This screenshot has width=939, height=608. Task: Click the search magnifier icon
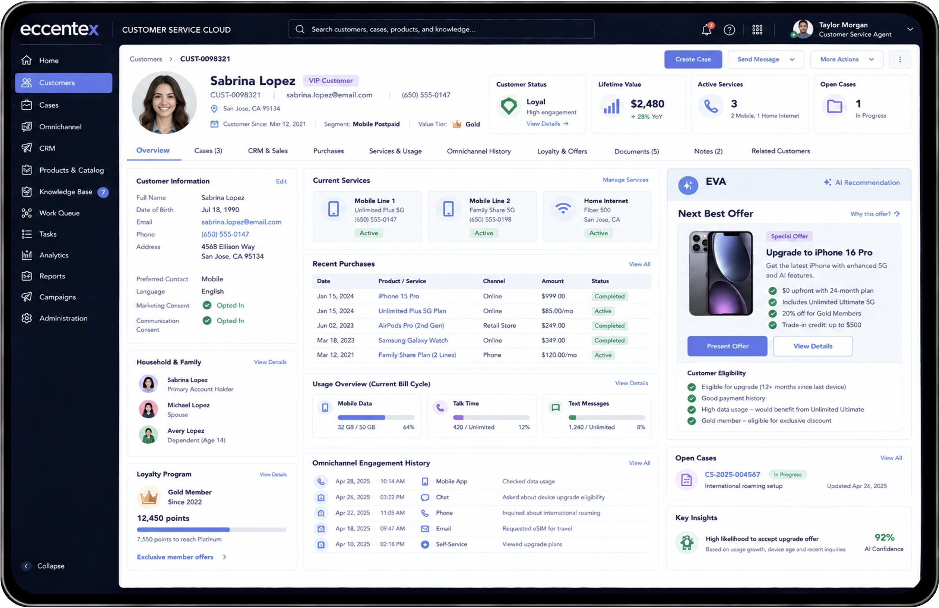pos(300,29)
